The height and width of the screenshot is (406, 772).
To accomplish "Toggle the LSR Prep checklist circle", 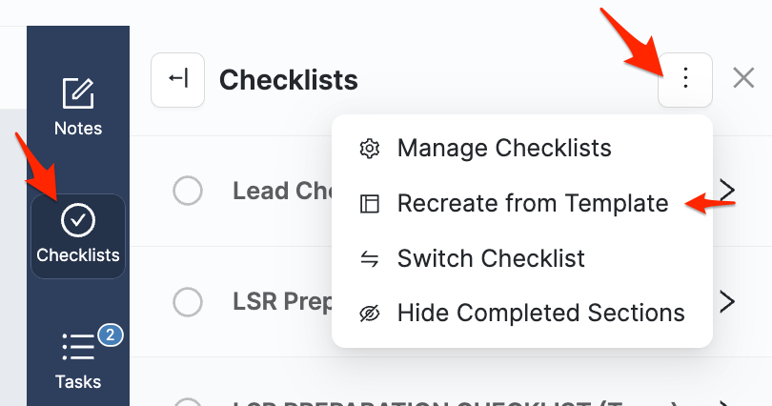I will [x=188, y=302].
